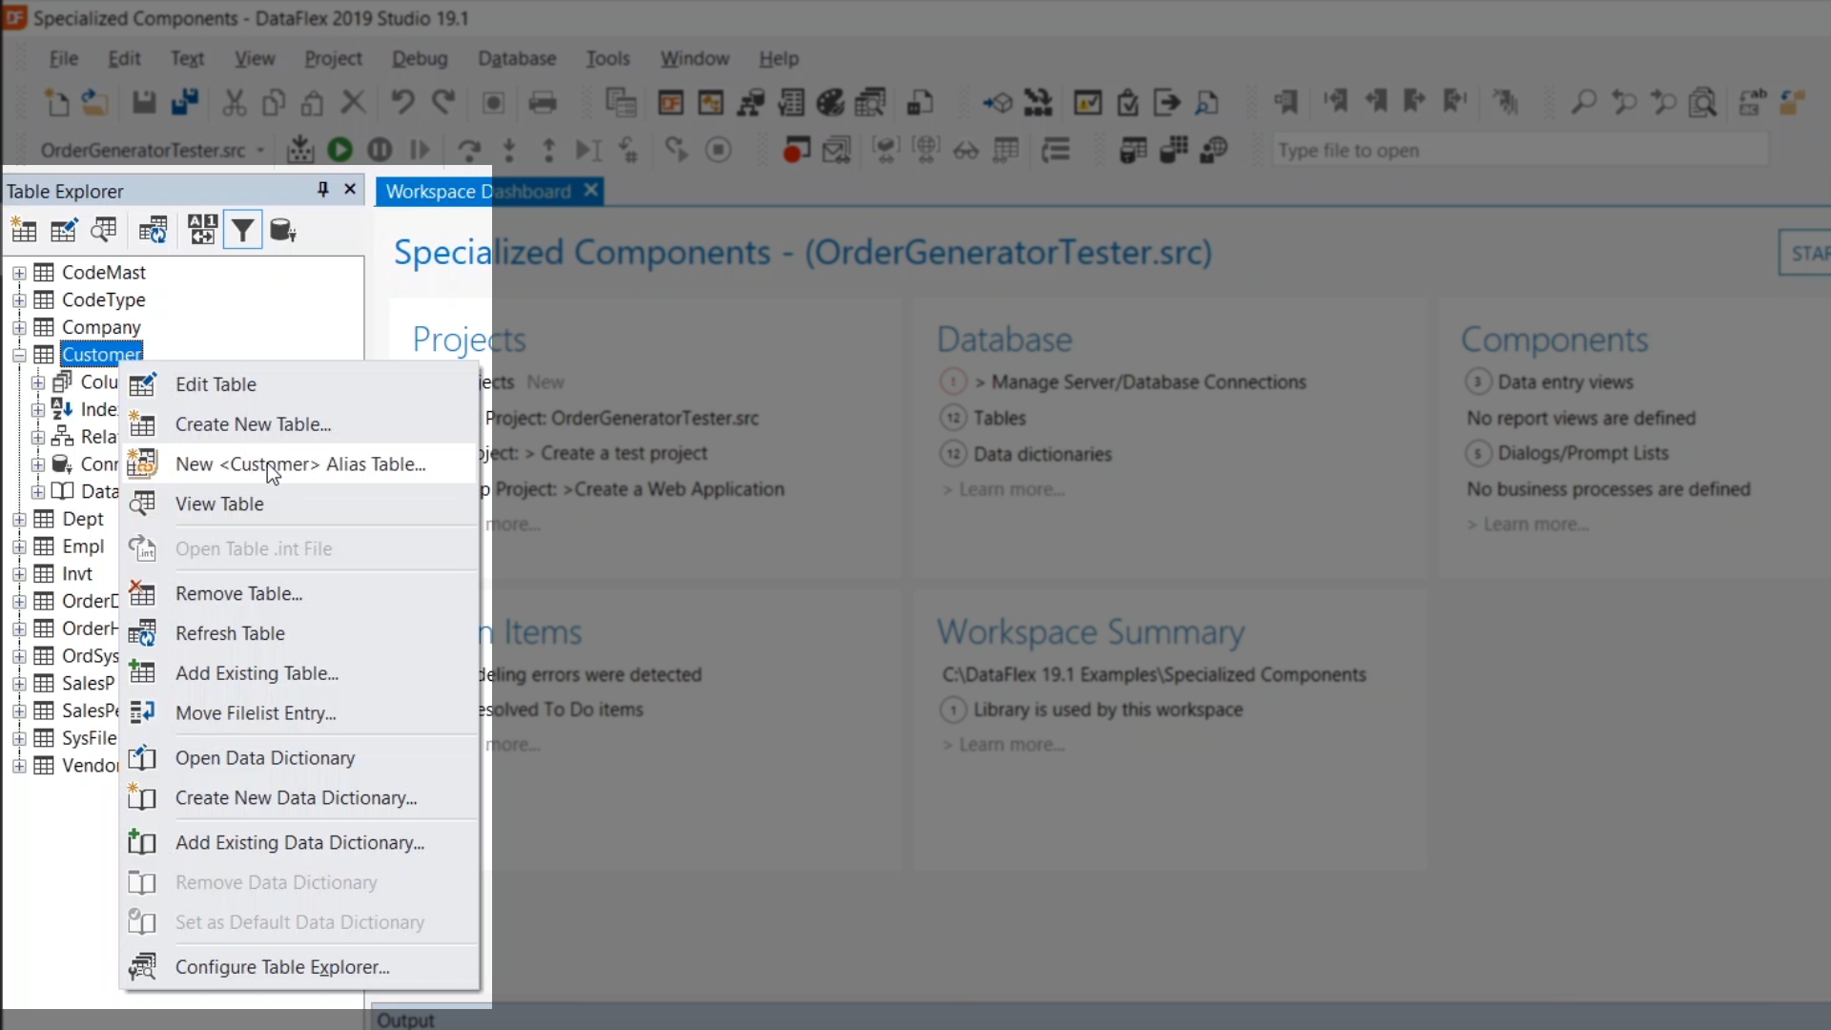The width and height of the screenshot is (1831, 1030).
Task: Click the create new table icon in the Table Explorer toolbar
Action: pyautogui.click(x=24, y=231)
